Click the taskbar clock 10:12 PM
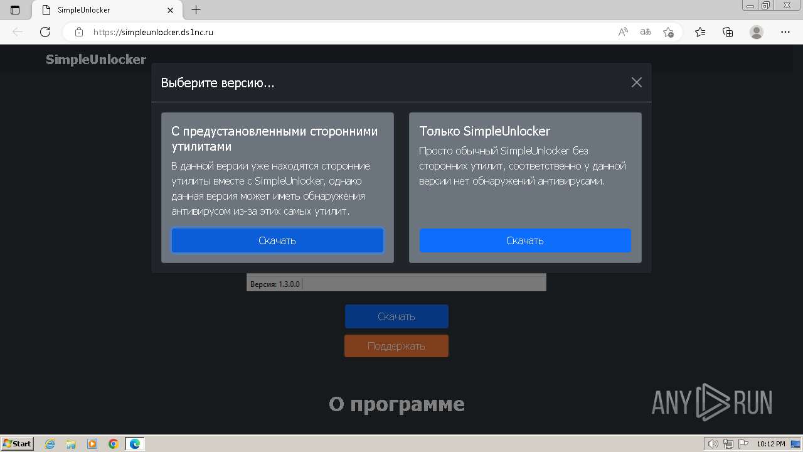 coord(771,444)
